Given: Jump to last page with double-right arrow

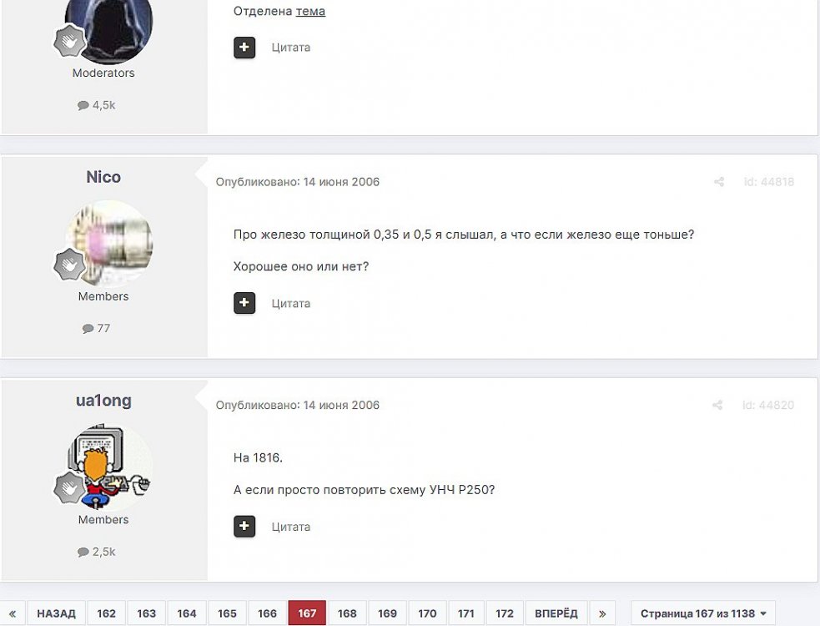Looking at the screenshot, I should [x=602, y=613].
